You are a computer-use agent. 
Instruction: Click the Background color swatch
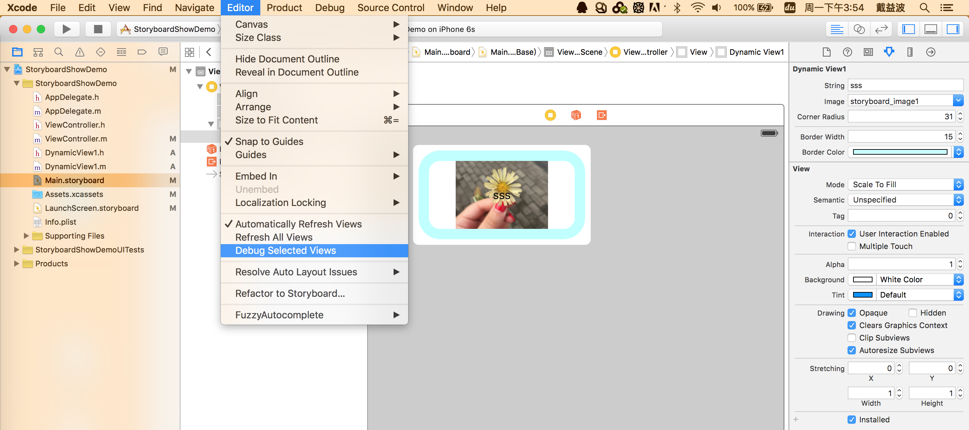click(862, 279)
